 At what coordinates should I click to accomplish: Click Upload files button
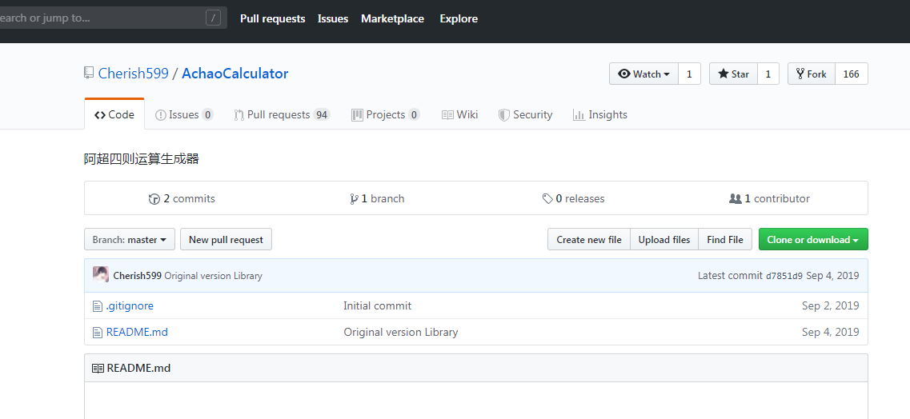pos(664,239)
